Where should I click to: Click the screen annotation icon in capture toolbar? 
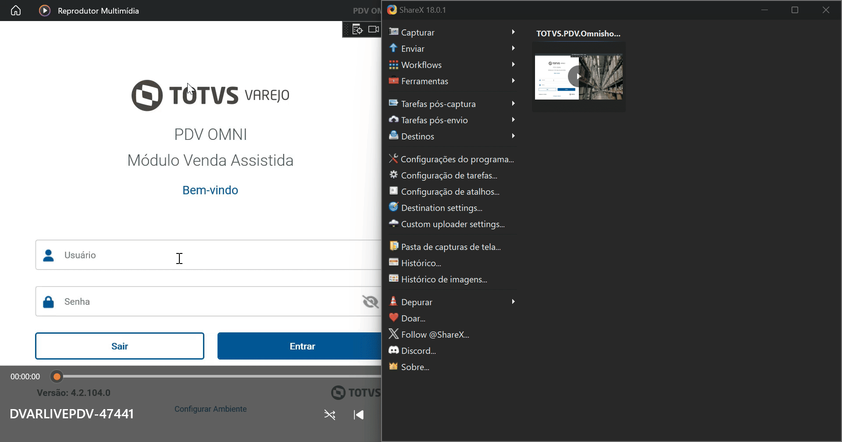tap(358, 29)
